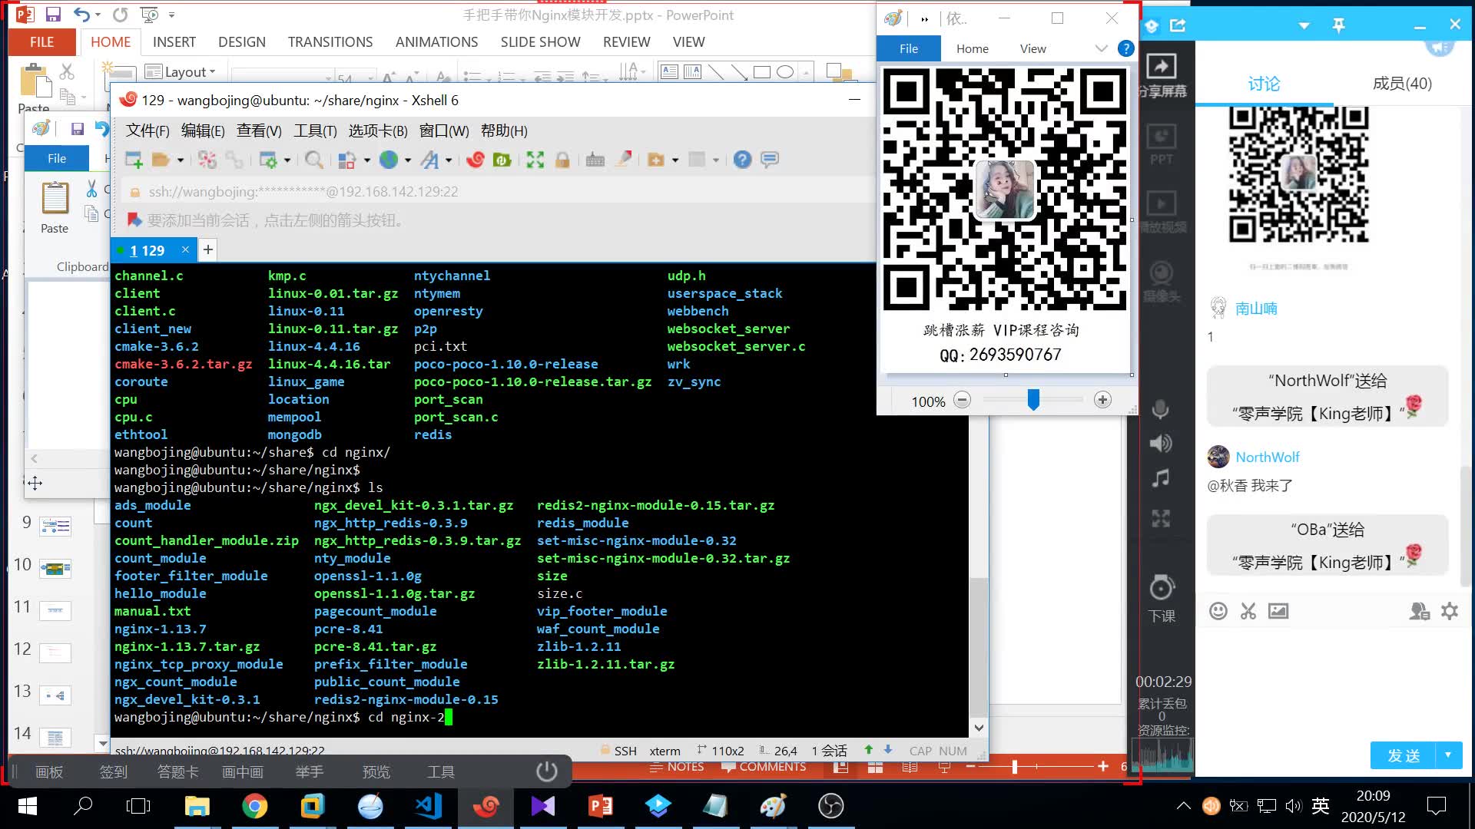Click the lock screen padlock icon
The height and width of the screenshot is (829, 1475).
coord(562,160)
